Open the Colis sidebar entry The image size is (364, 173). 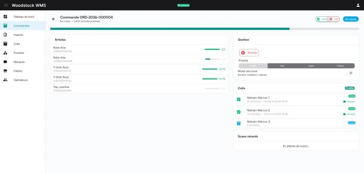coord(22,43)
